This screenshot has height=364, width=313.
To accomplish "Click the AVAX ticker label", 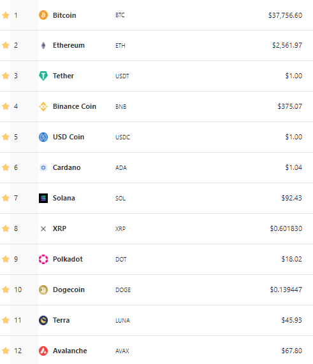I will 122,351.
